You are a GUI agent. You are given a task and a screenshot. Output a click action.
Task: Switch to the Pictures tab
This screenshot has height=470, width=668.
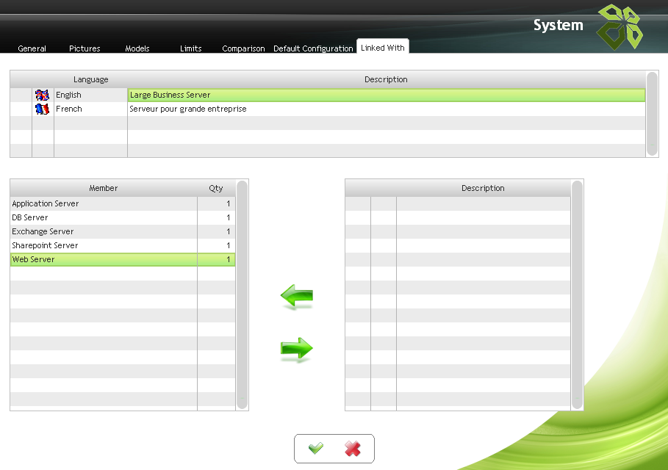pyautogui.click(x=85, y=48)
